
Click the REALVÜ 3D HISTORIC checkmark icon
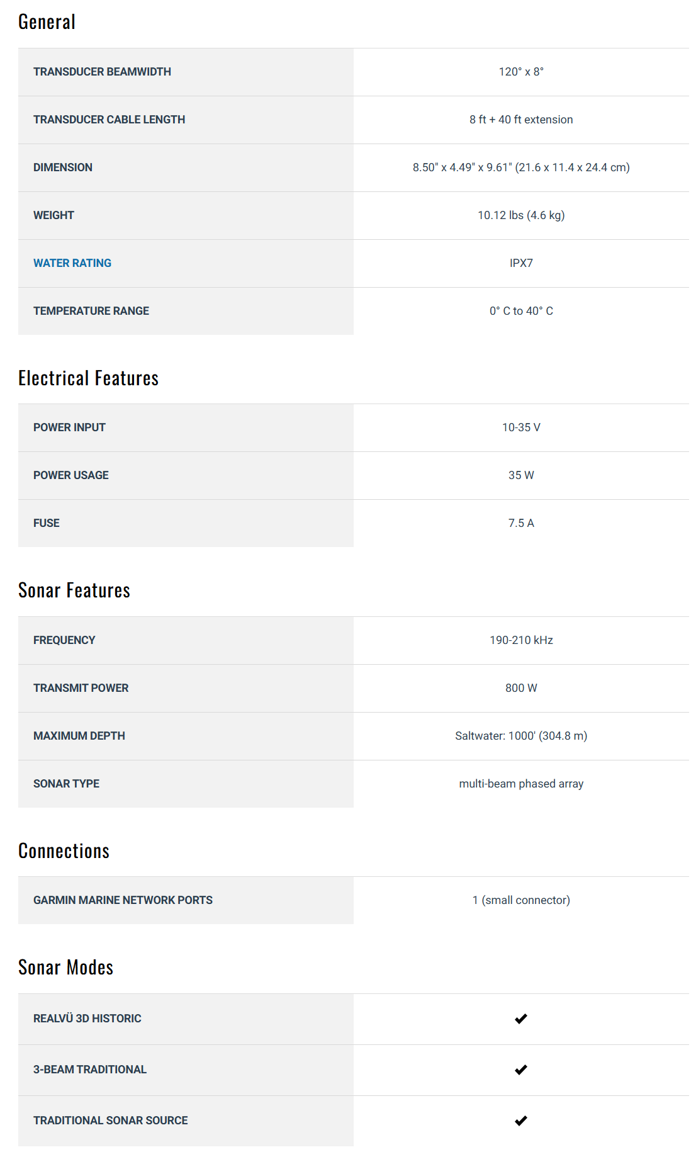click(x=520, y=1019)
